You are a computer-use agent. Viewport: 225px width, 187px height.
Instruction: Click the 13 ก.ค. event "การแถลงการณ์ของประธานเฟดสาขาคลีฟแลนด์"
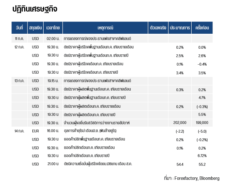click(x=98, y=81)
